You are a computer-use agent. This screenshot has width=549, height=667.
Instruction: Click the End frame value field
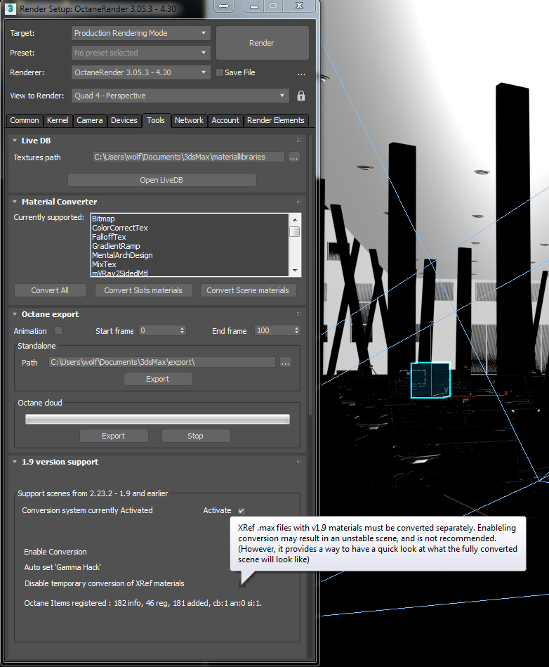click(274, 330)
